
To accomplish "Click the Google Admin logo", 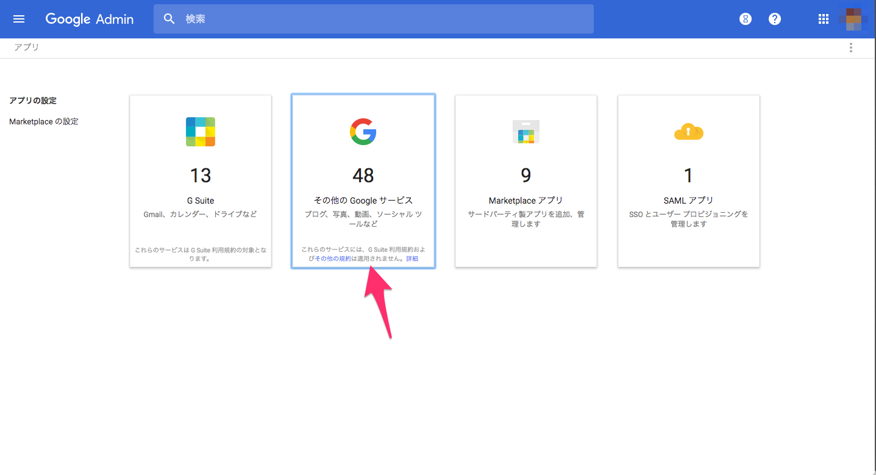I will [x=90, y=19].
